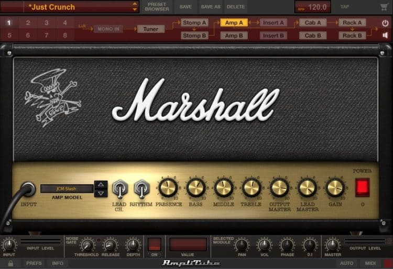Open the Preset Browser

pyautogui.click(x=157, y=7)
